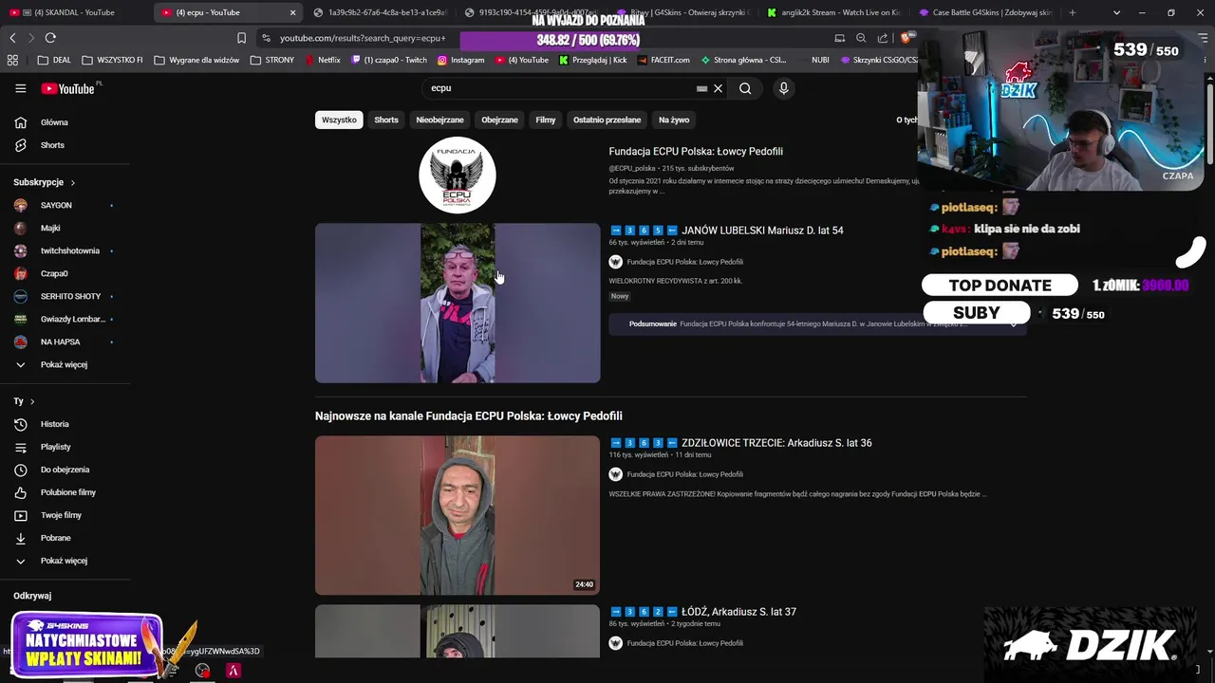This screenshot has width=1215, height=683.
Task: Open the browser apps grid icon
Action: 12,60
